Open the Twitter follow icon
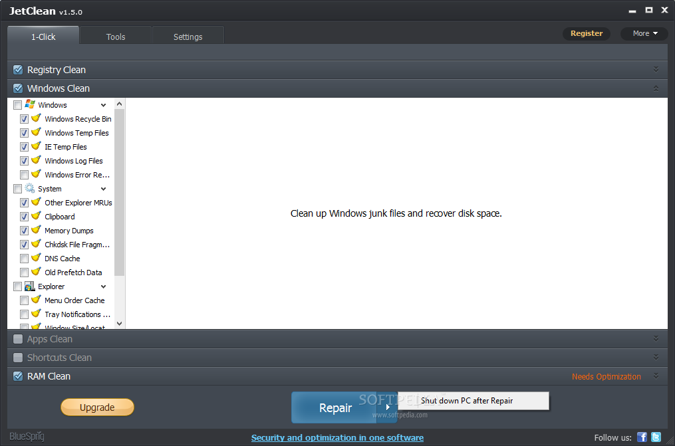Screen dimensions: 675x446 pos(656,437)
